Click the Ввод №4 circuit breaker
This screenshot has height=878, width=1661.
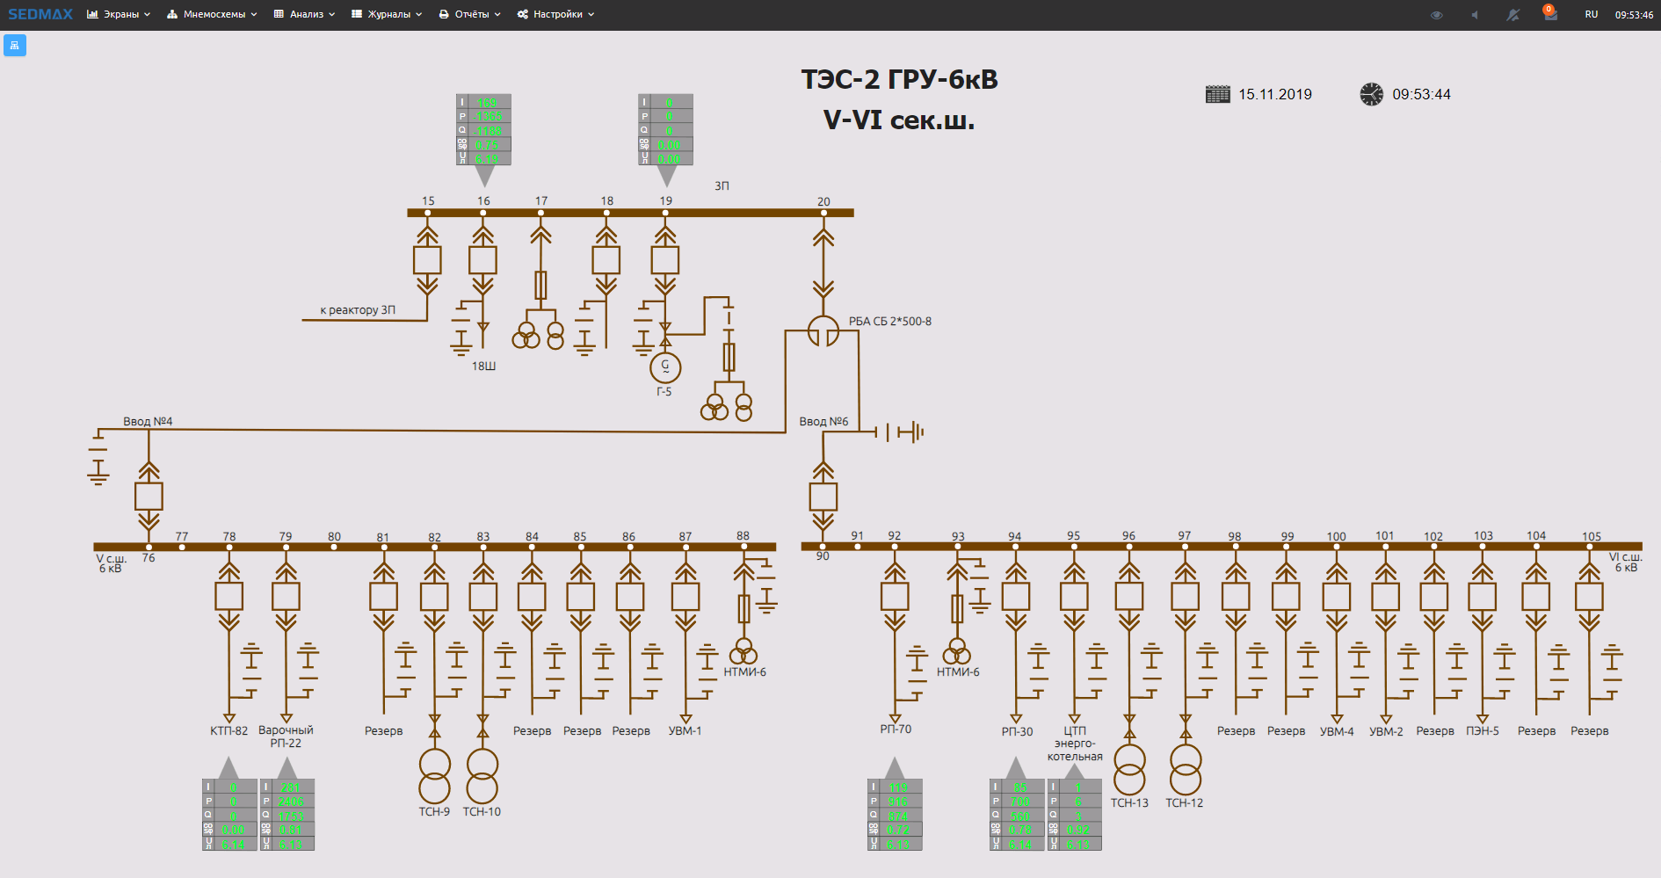(149, 497)
